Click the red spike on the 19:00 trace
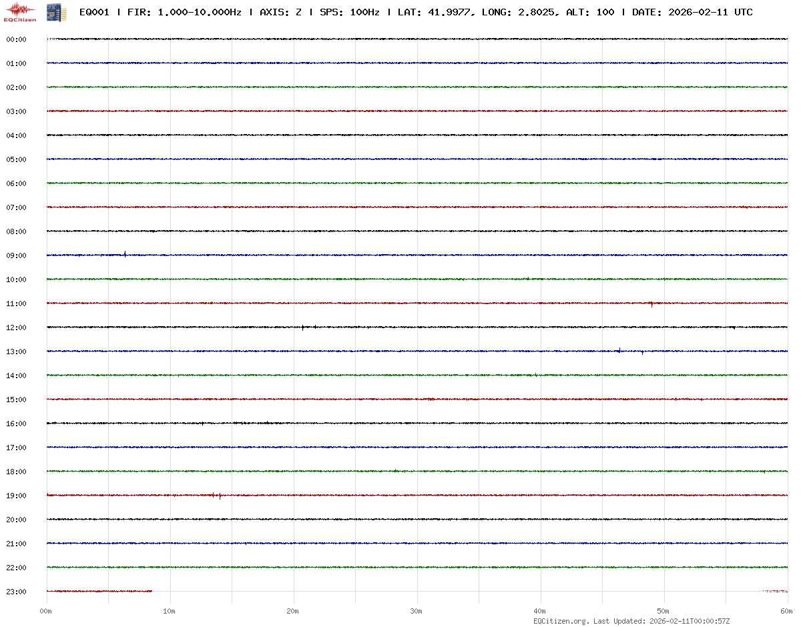The width and height of the screenshot is (801, 627). click(x=220, y=496)
